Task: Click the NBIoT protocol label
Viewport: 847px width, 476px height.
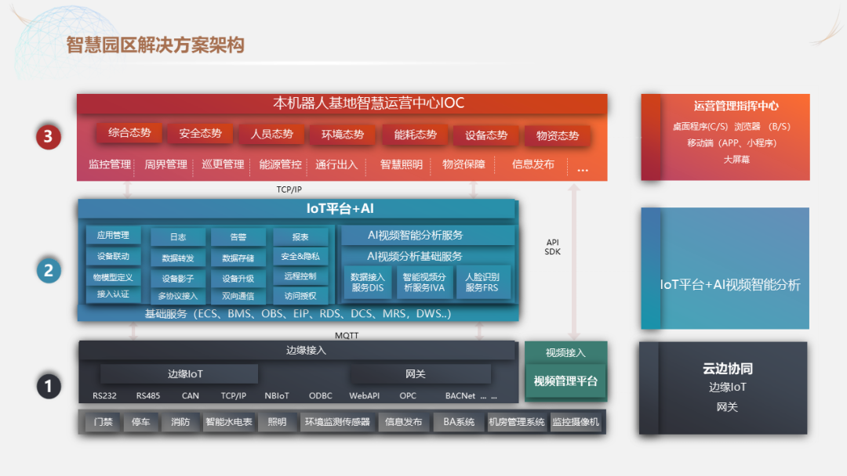Action: pos(277,395)
